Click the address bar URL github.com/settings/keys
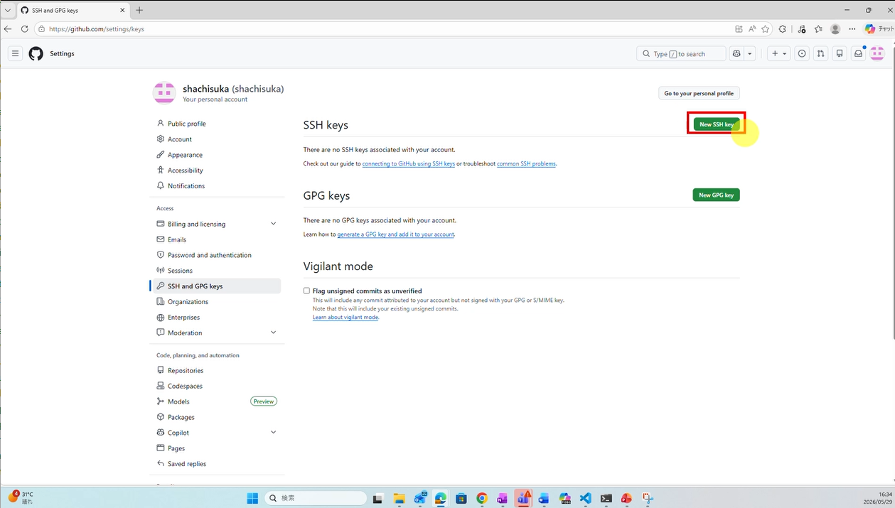895x508 pixels. click(x=97, y=29)
